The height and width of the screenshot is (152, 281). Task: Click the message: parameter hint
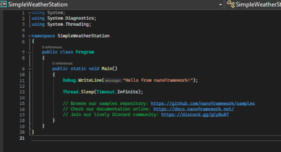click(x=113, y=81)
